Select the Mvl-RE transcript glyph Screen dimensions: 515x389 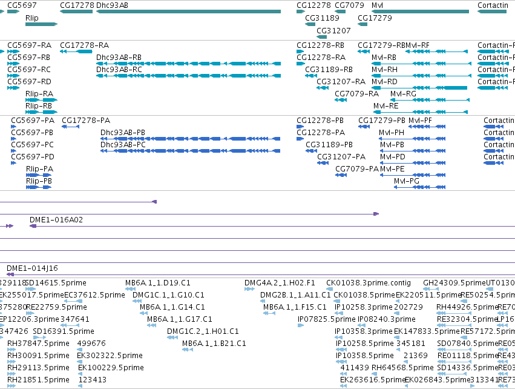click(x=421, y=112)
